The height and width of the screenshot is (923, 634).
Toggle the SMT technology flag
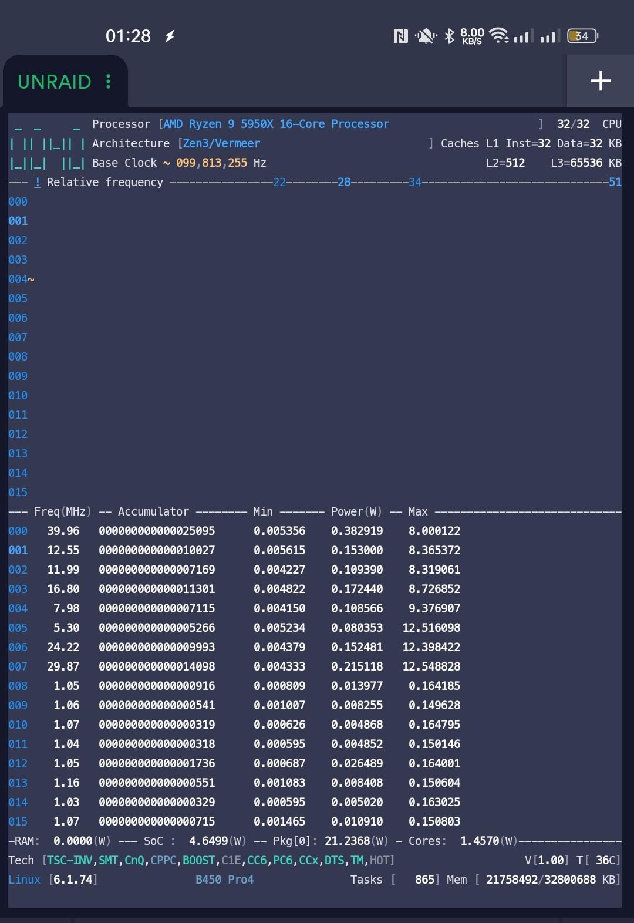[x=108, y=860]
